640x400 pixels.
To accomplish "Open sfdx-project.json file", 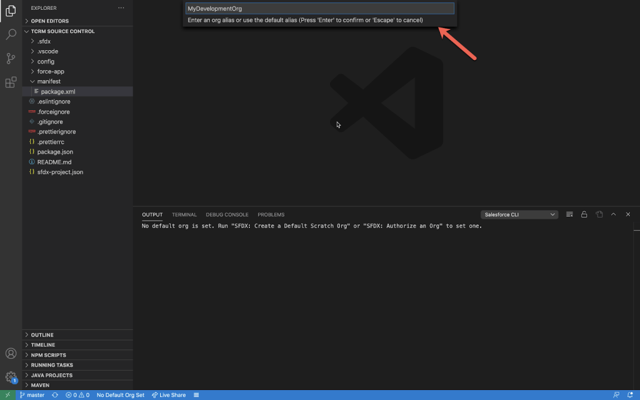I will (60, 172).
